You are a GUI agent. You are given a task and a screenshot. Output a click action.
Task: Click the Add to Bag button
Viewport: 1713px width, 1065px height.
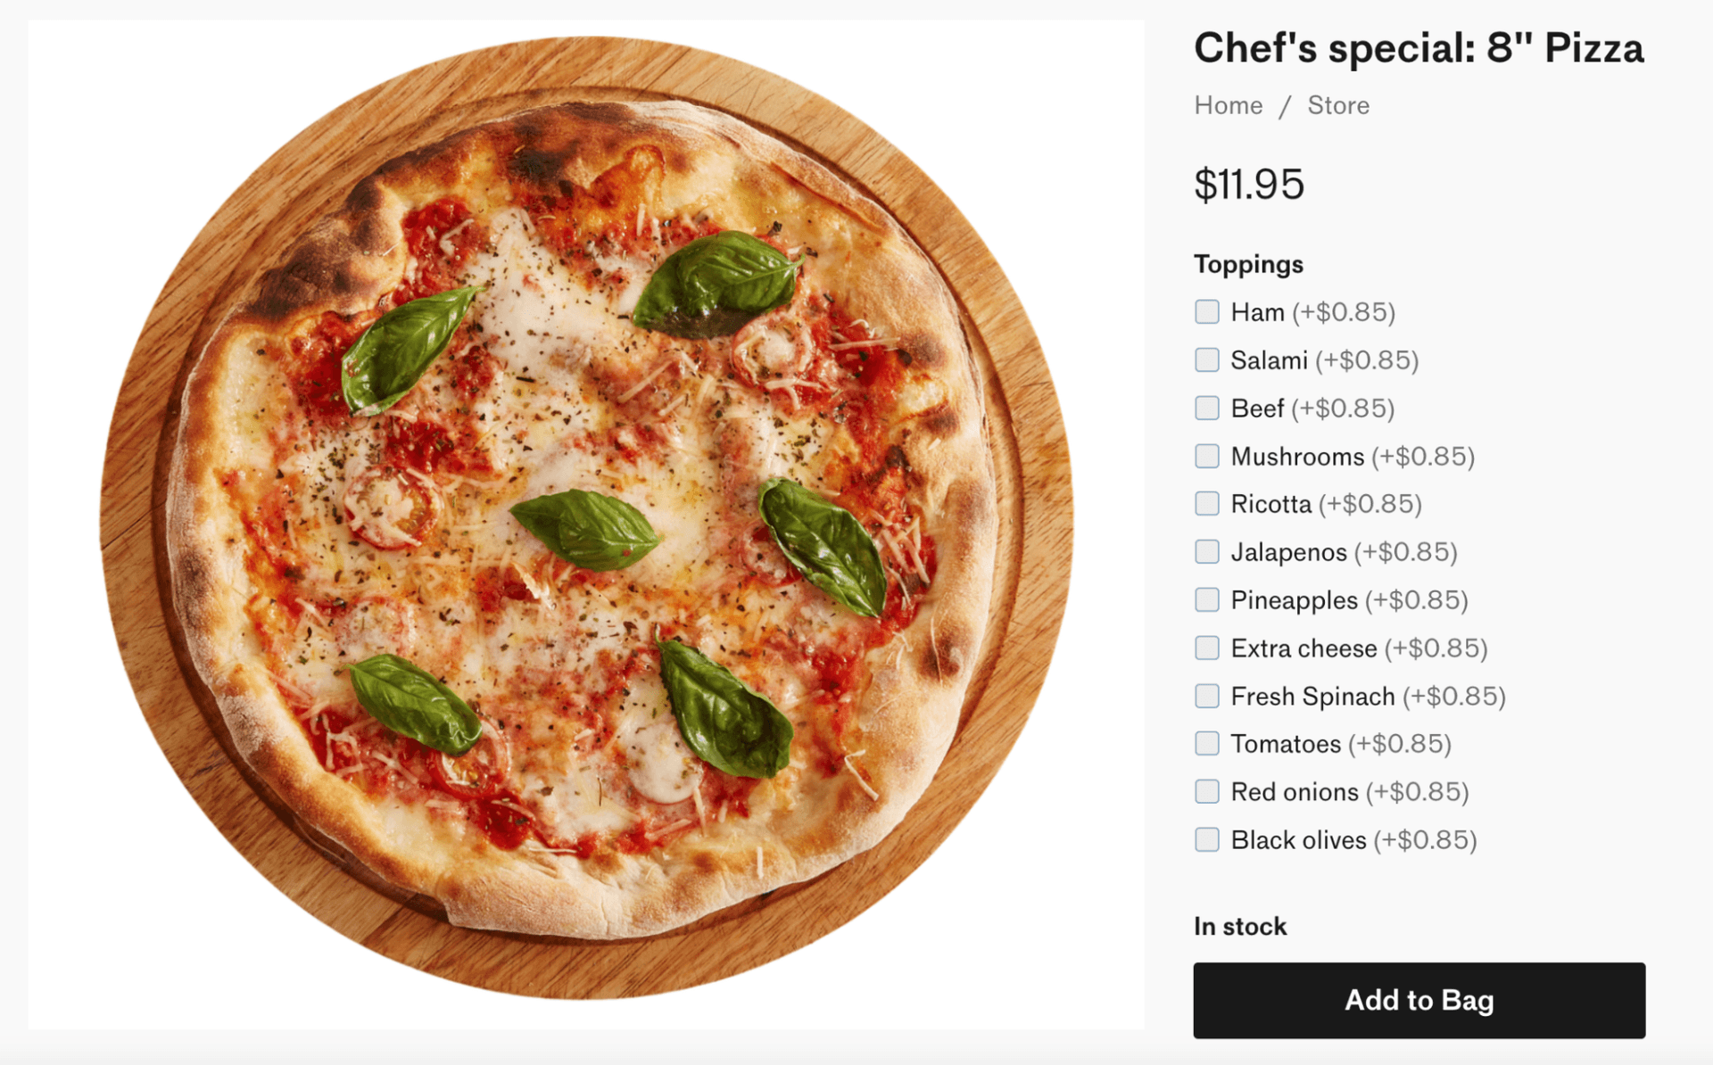pos(1419,1001)
